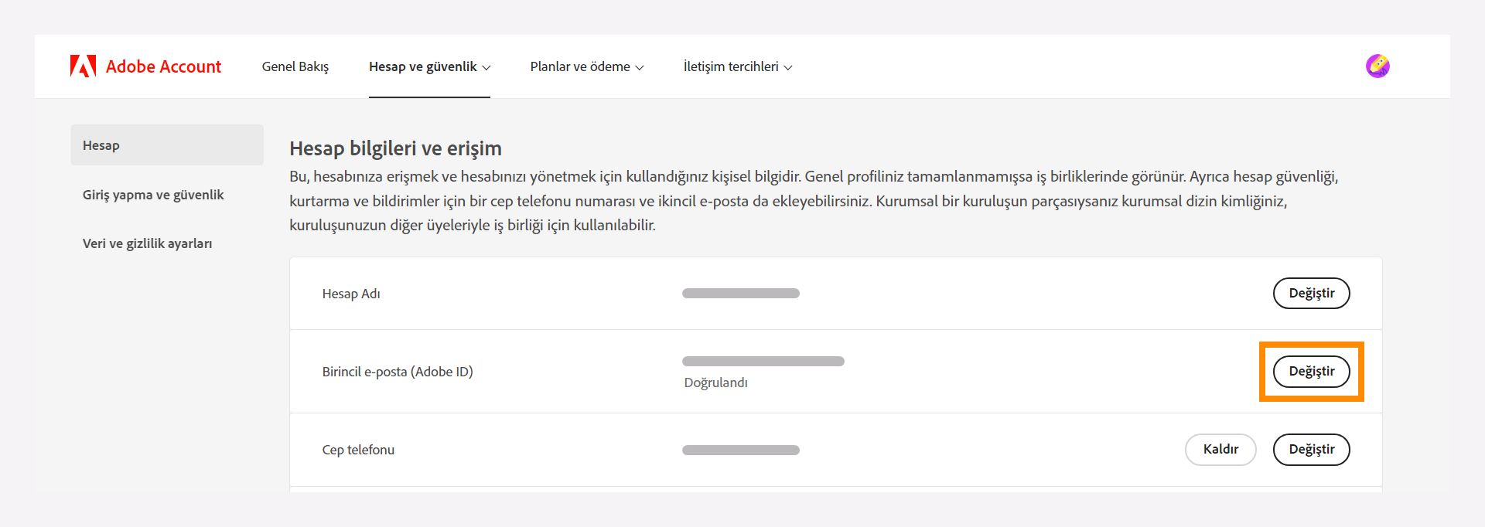Click the Hesap bilgileri ve erişim heading

[x=395, y=148]
